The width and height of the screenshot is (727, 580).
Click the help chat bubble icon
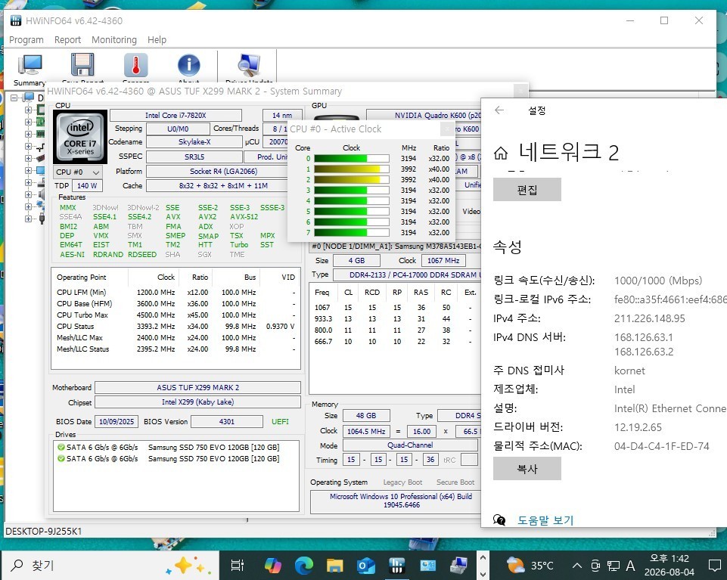coord(499,520)
